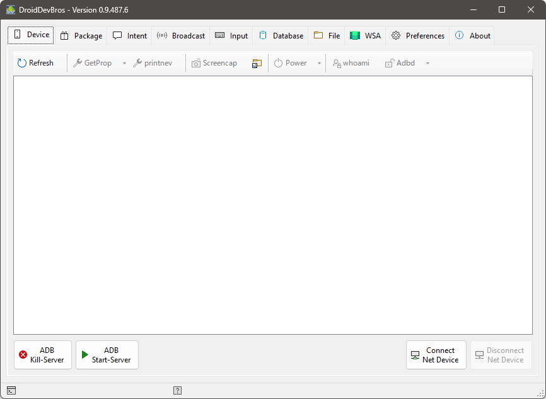
Task: Take a Screencap of the device
Action: point(214,63)
